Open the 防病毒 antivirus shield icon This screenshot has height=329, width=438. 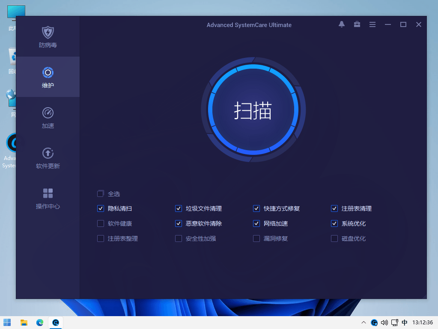tap(48, 33)
